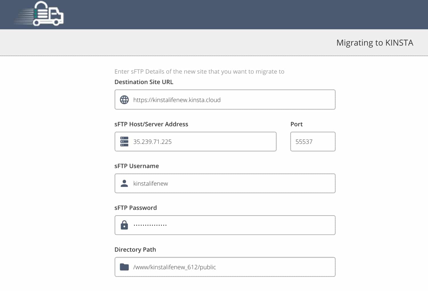Click the masked sFTP Password field
428x291 pixels.
(225, 225)
